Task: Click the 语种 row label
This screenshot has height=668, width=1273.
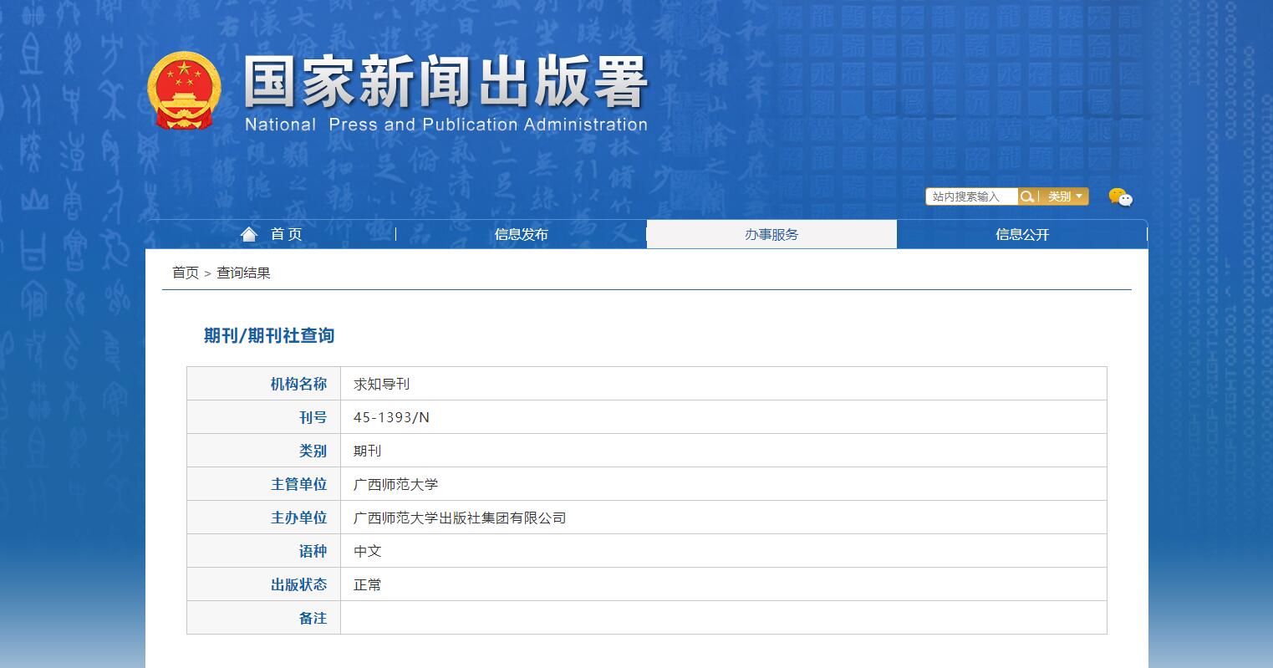Action: (313, 551)
